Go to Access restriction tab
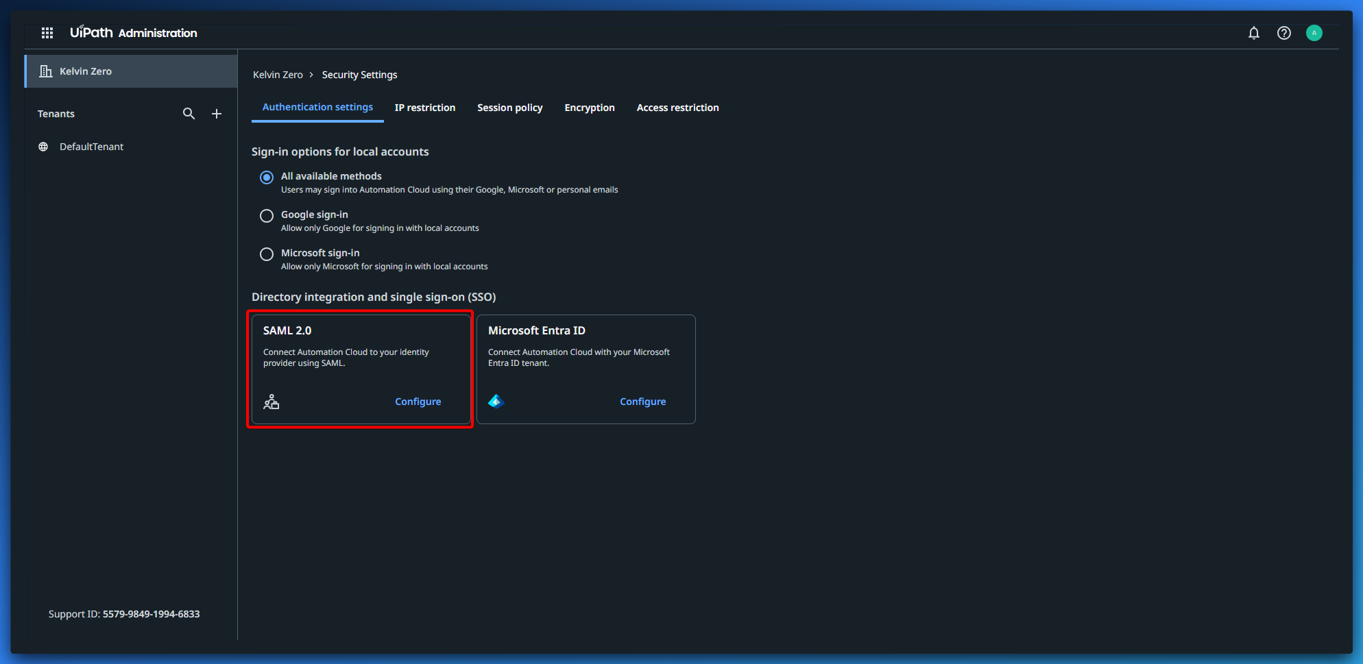 678,108
